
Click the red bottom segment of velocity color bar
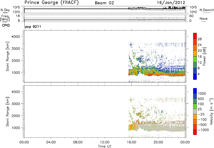pyautogui.click(x=195, y=132)
